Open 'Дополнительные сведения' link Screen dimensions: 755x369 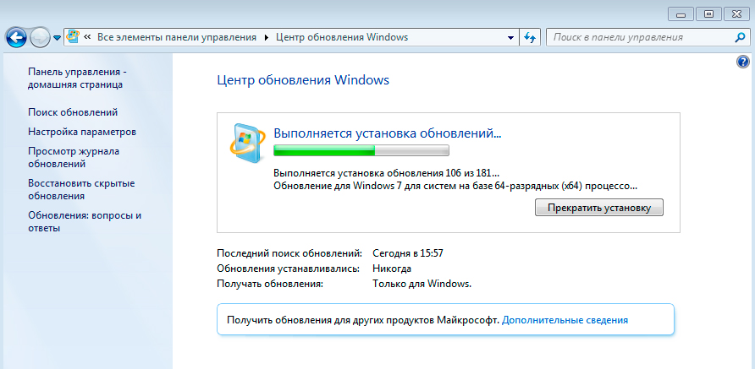coord(565,320)
